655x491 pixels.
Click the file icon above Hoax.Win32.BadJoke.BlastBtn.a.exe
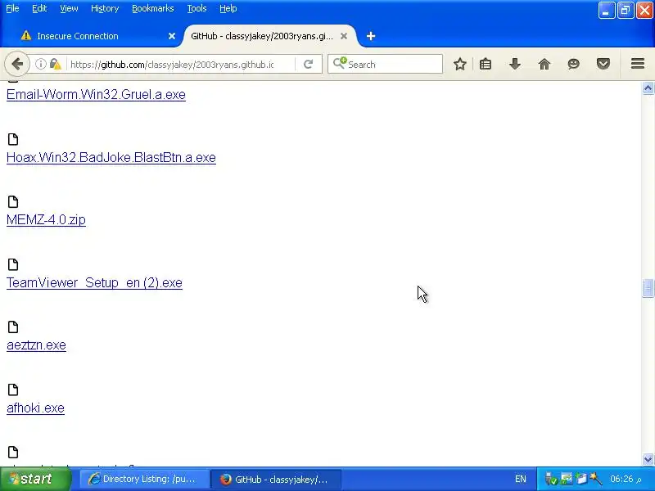[13, 139]
